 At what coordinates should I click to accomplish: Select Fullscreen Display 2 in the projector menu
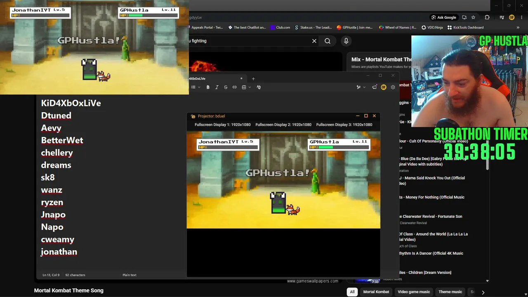[x=283, y=125]
